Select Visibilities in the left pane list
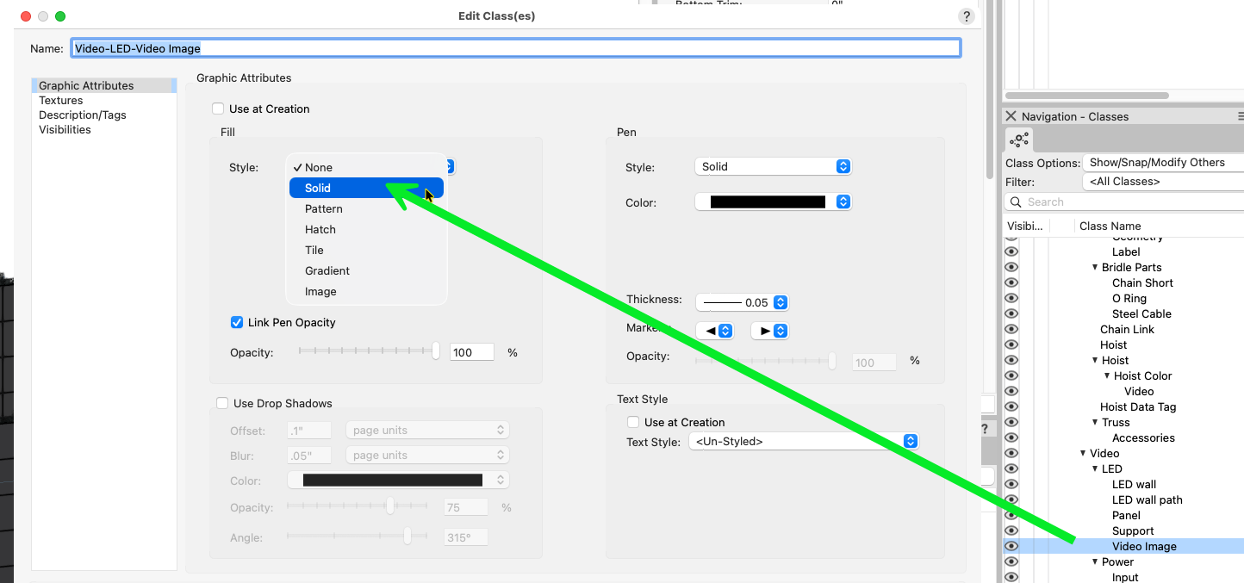 click(65, 130)
